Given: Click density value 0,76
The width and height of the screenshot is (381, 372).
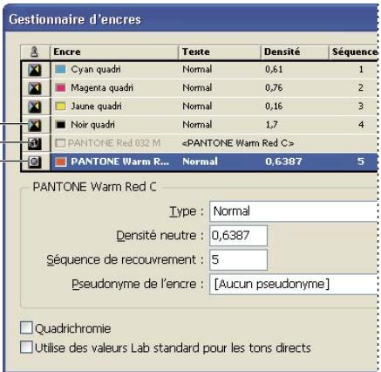Looking at the screenshot, I should [x=274, y=88].
